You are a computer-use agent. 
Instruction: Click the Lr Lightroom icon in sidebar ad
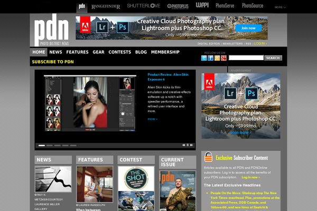point(230,93)
